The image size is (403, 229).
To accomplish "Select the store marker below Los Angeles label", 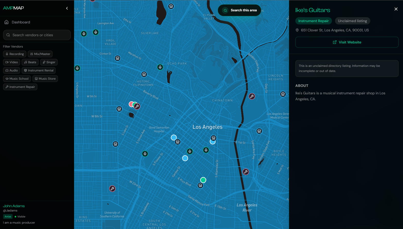I will tap(213, 138).
